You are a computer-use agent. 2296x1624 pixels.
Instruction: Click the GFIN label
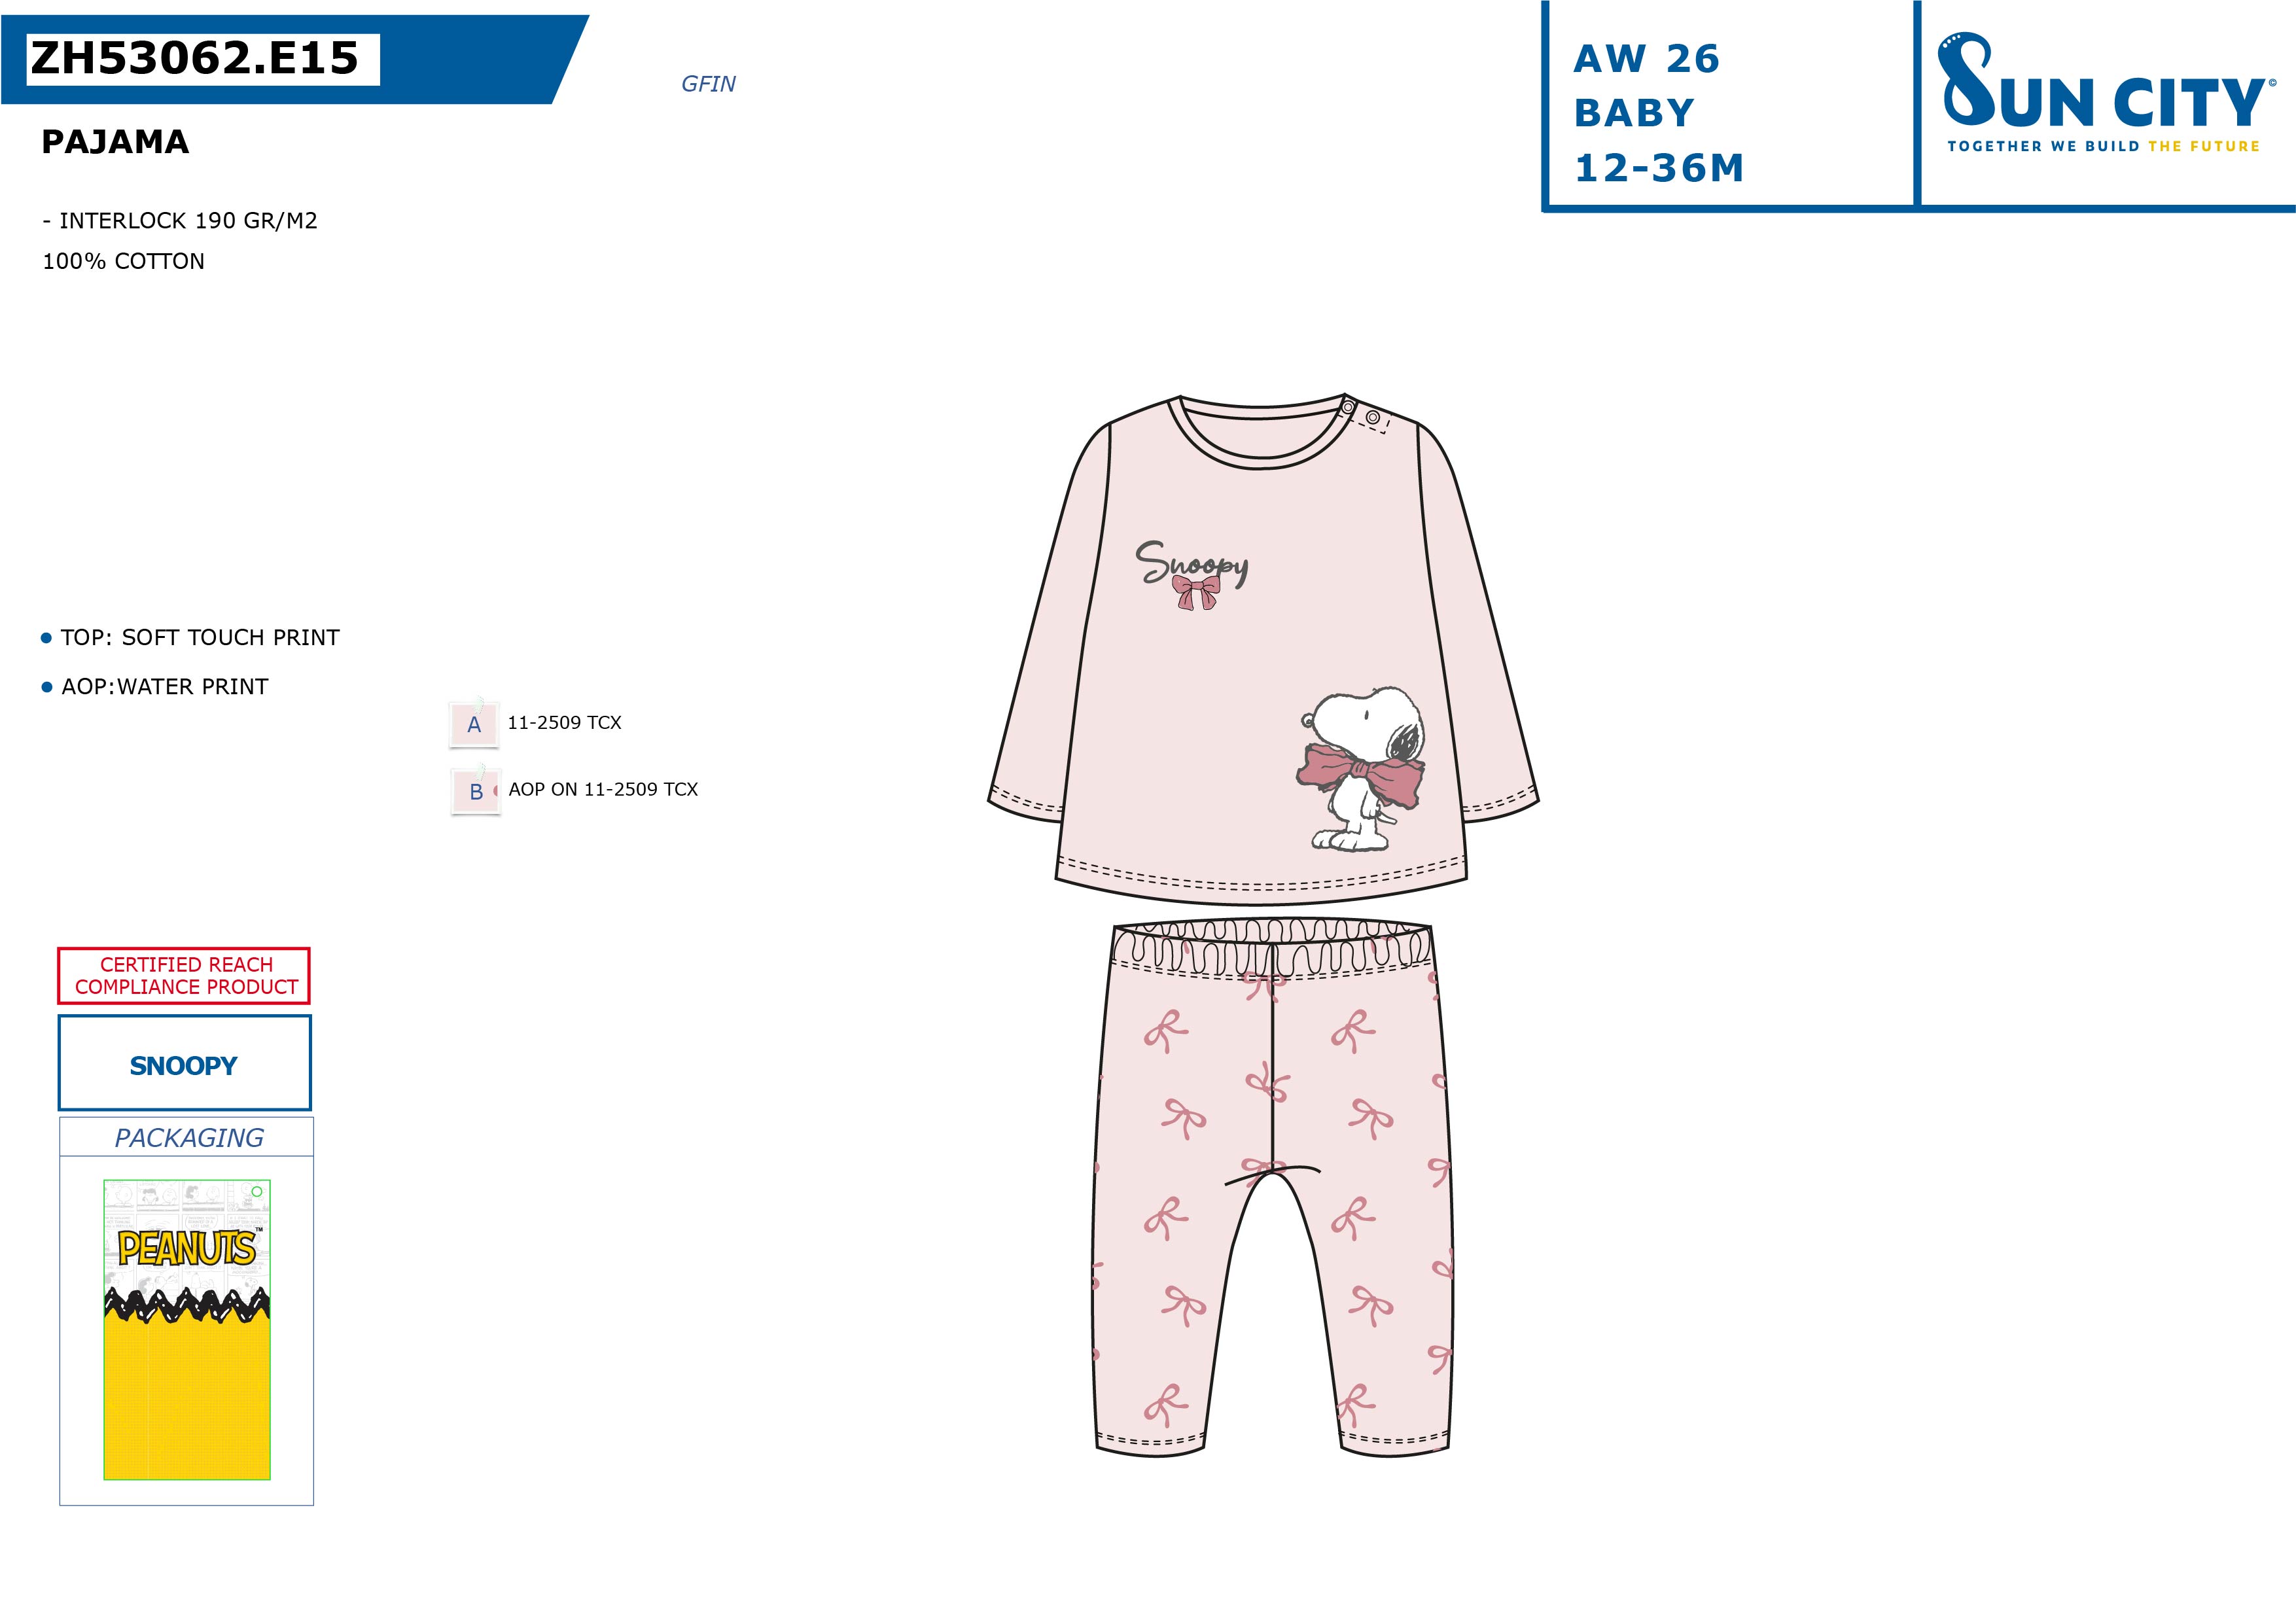(x=708, y=84)
